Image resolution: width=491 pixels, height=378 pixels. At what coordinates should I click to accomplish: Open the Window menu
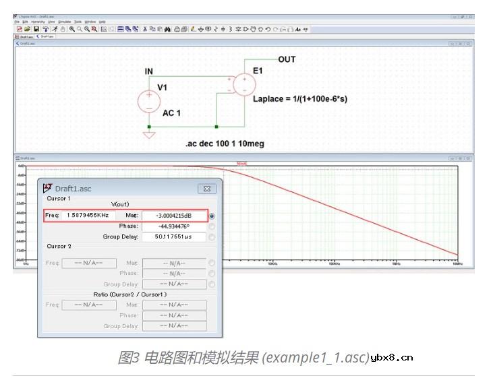90,22
